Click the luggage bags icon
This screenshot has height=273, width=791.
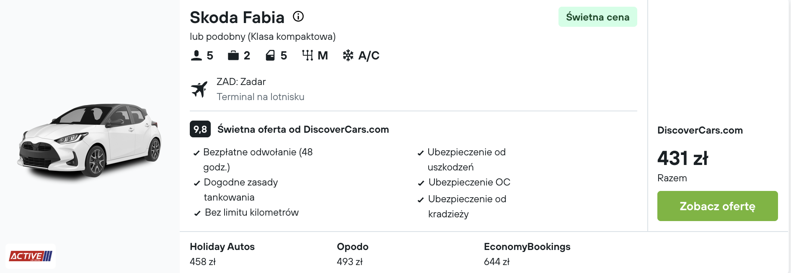pyautogui.click(x=233, y=55)
